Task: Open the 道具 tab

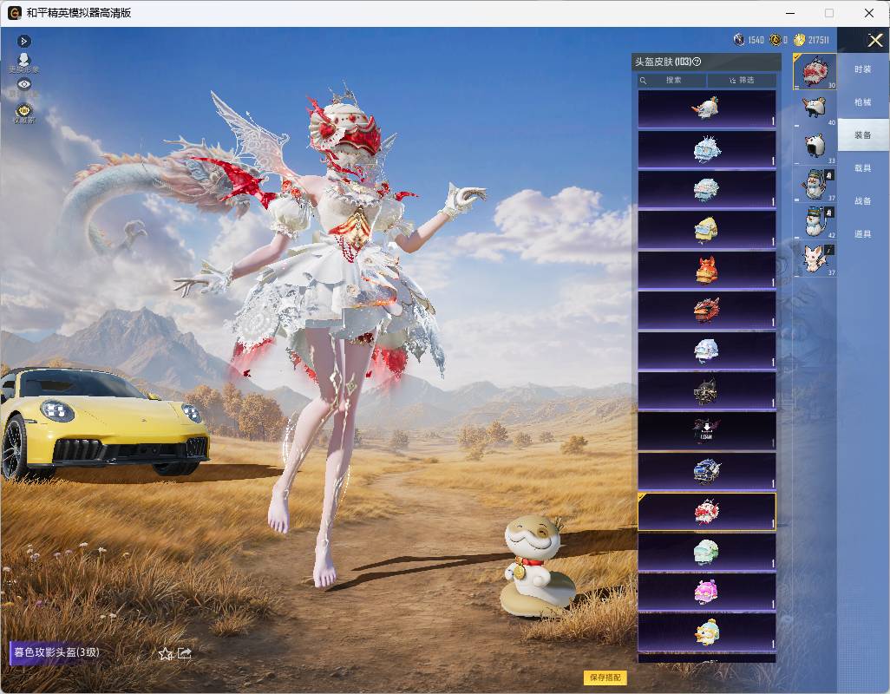Action: (x=863, y=234)
